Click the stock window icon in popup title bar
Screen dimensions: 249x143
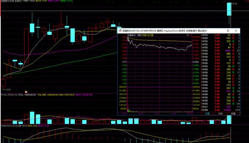click(x=120, y=31)
